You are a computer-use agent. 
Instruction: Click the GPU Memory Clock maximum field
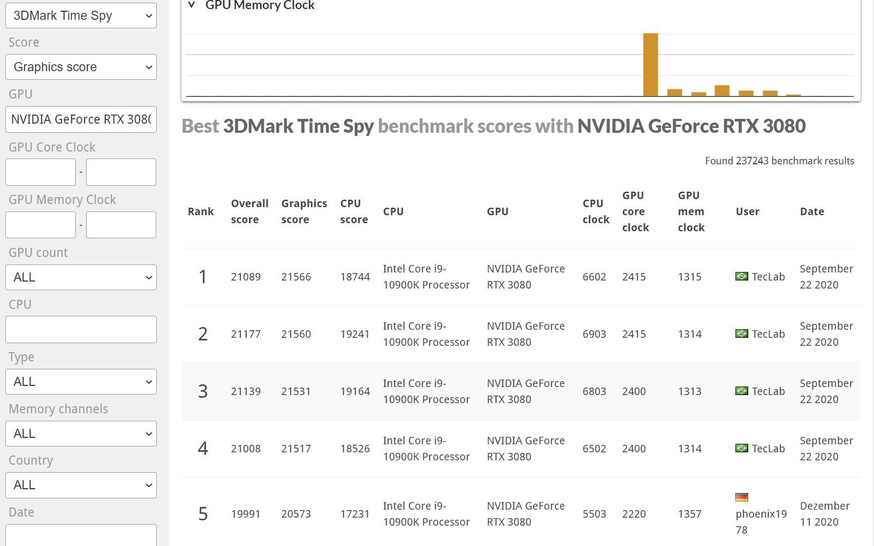coord(121,224)
